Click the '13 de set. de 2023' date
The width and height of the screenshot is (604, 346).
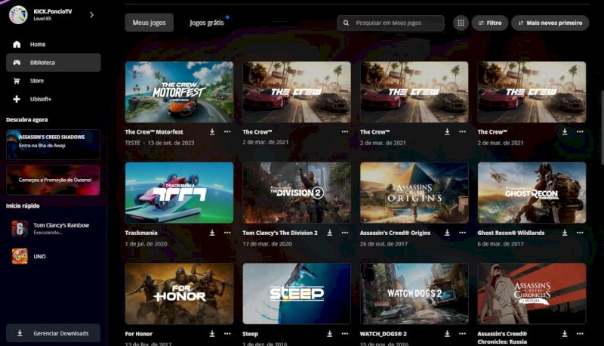point(171,143)
